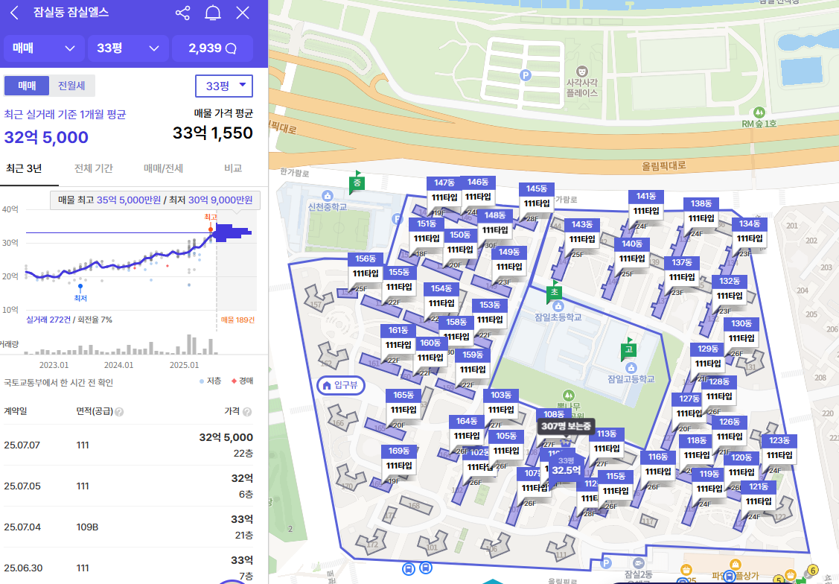This screenshot has height=584, width=839.
Task: Click the 2,939 comments counter
Action: click(x=212, y=48)
